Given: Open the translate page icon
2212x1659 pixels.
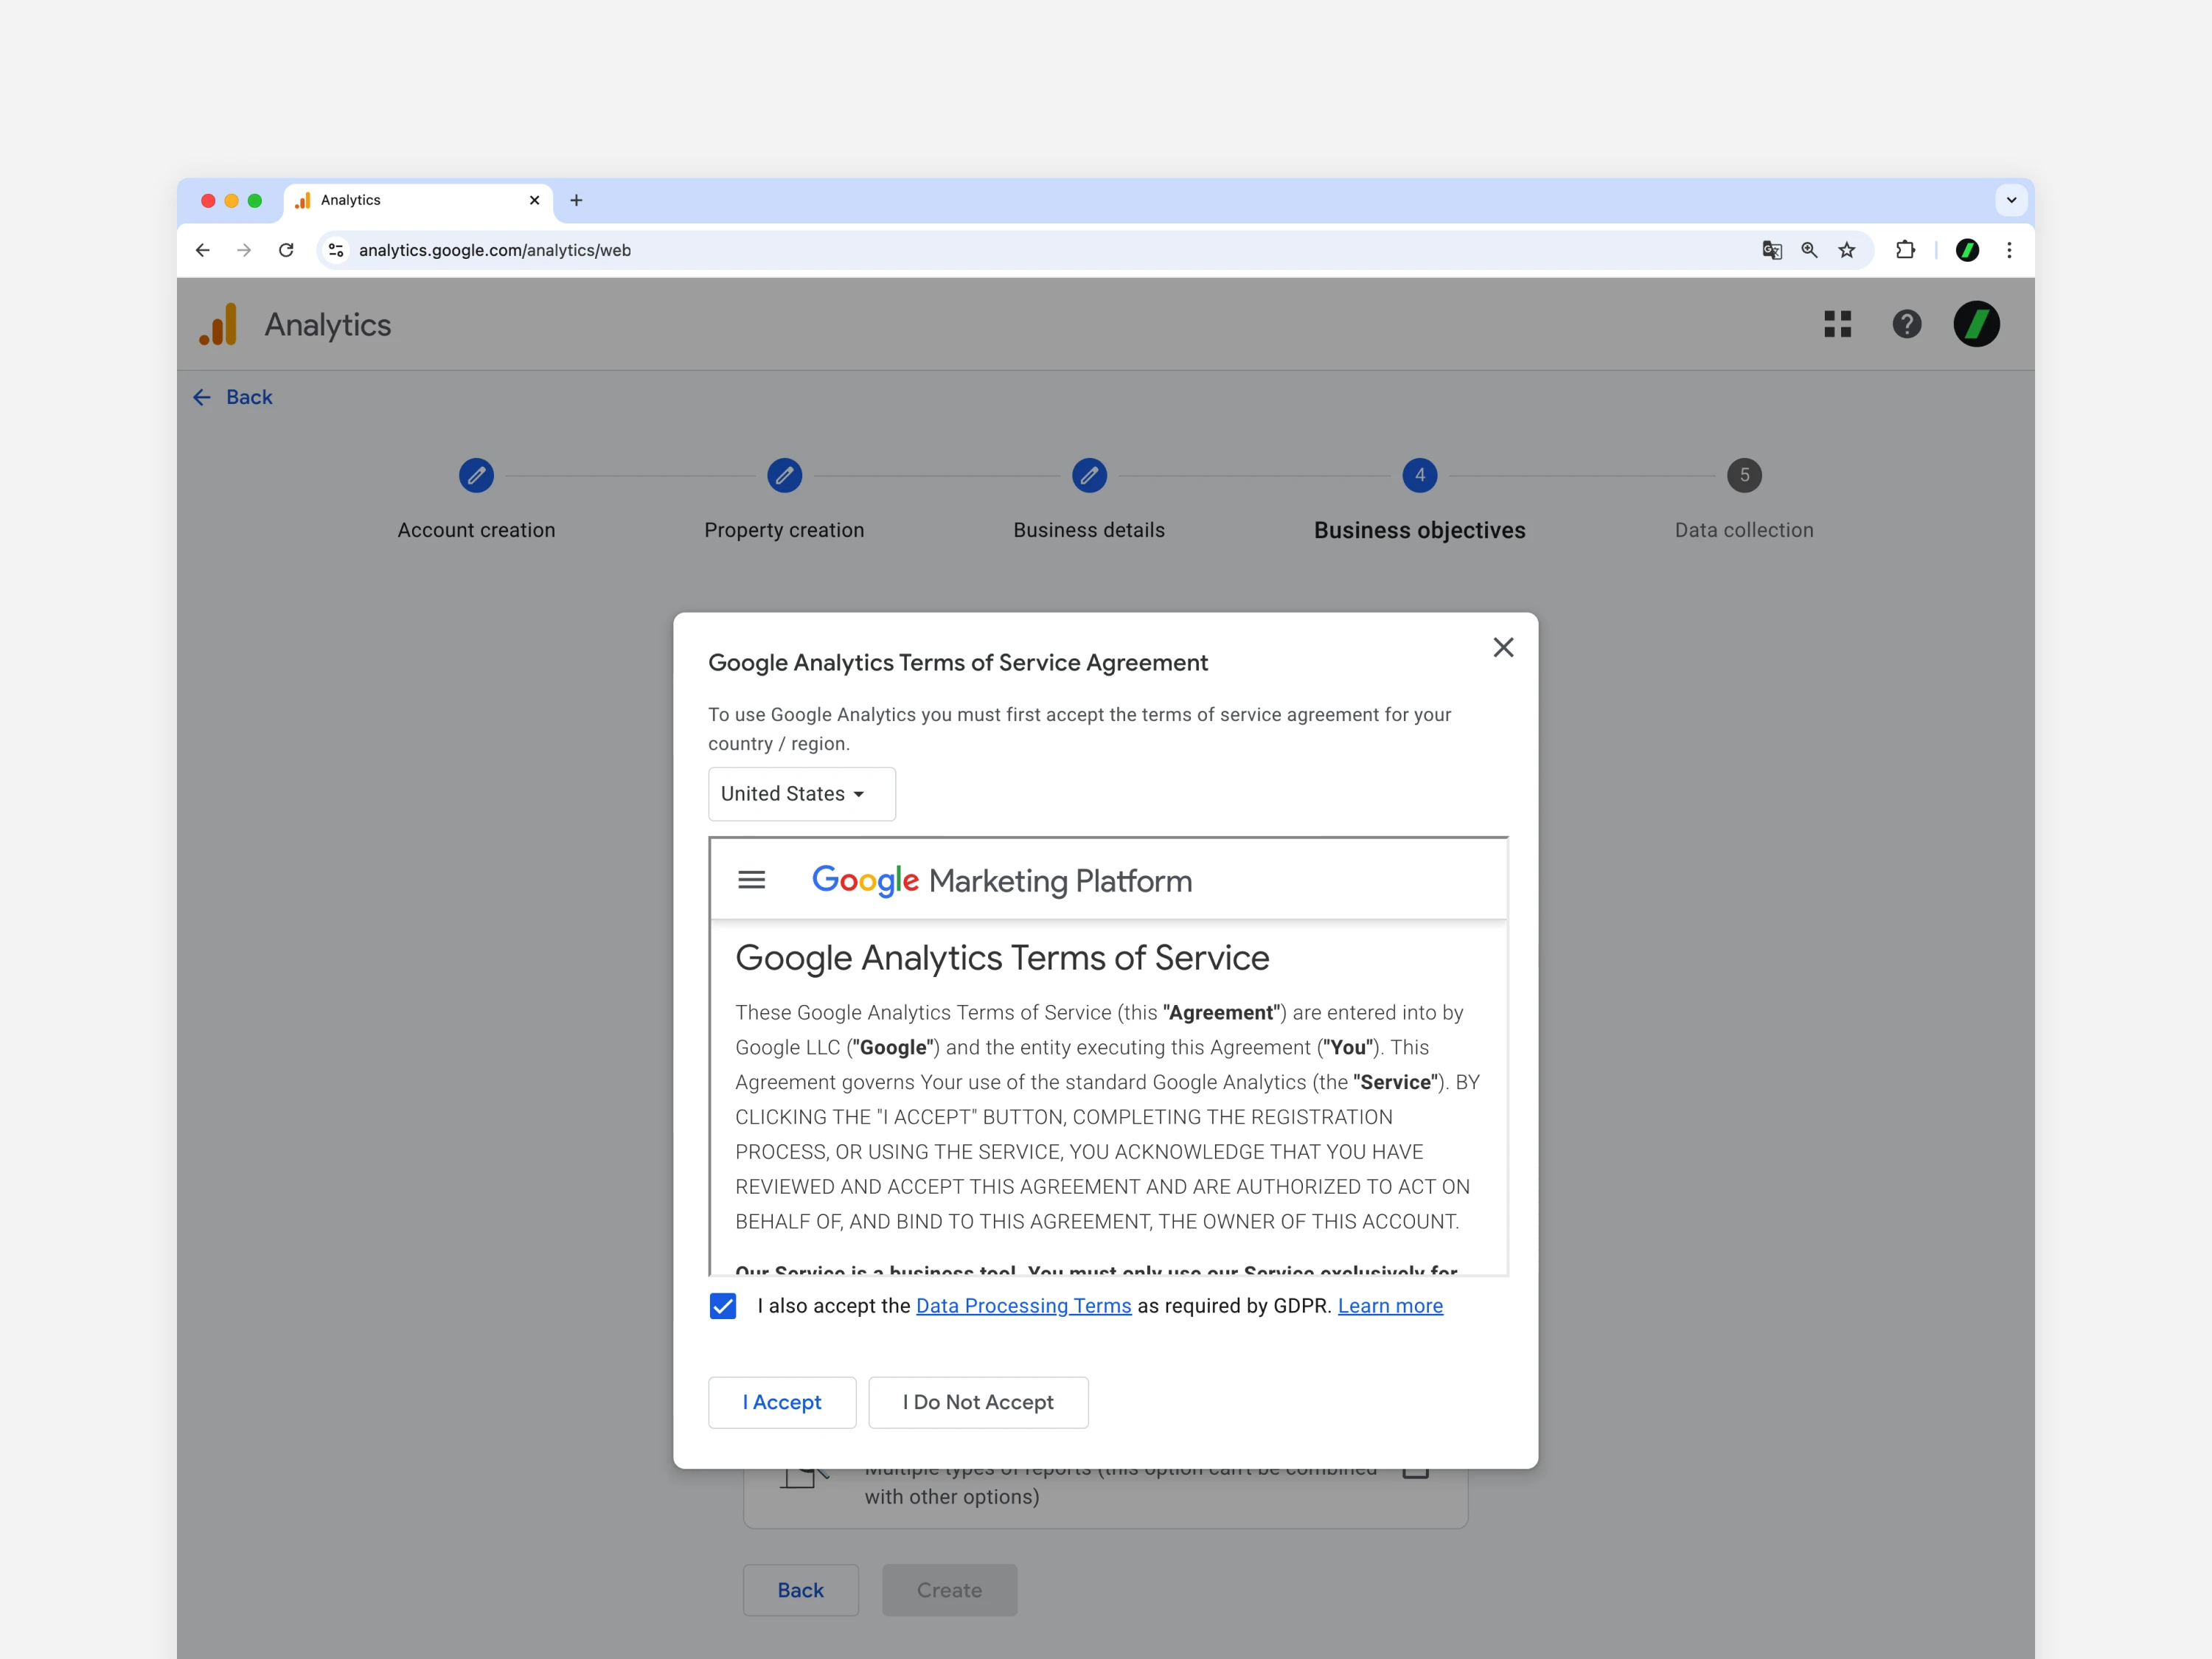Looking at the screenshot, I should pyautogui.click(x=1771, y=250).
